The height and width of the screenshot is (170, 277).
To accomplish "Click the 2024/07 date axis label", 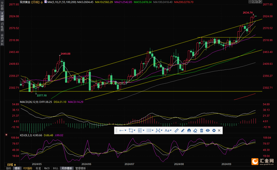I will tap(129, 164).
